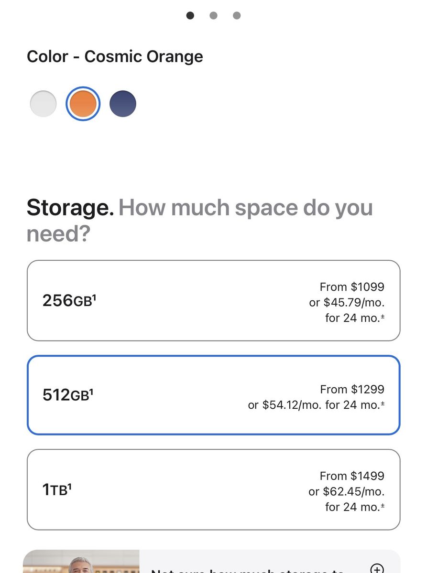Pick the silver white color swatch
The height and width of the screenshot is (573, 427).
point(43,104)
